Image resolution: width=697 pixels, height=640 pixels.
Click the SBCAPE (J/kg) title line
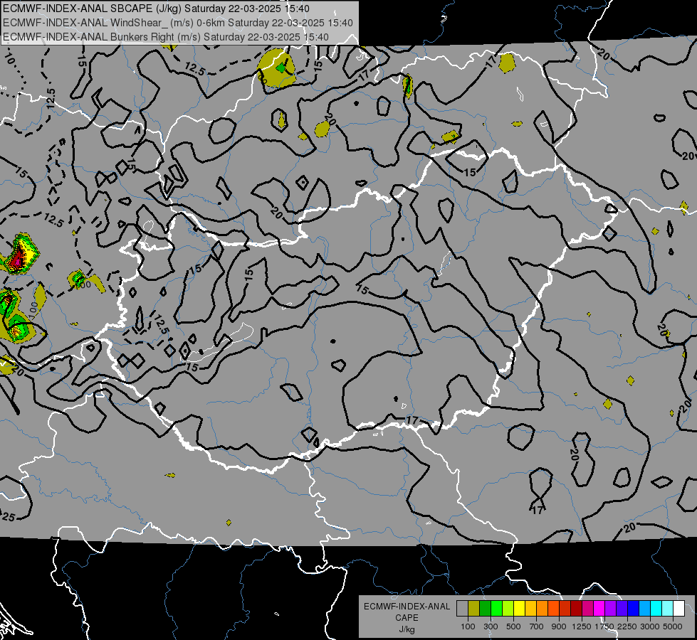pyautogui.click(x=156, y=9)
